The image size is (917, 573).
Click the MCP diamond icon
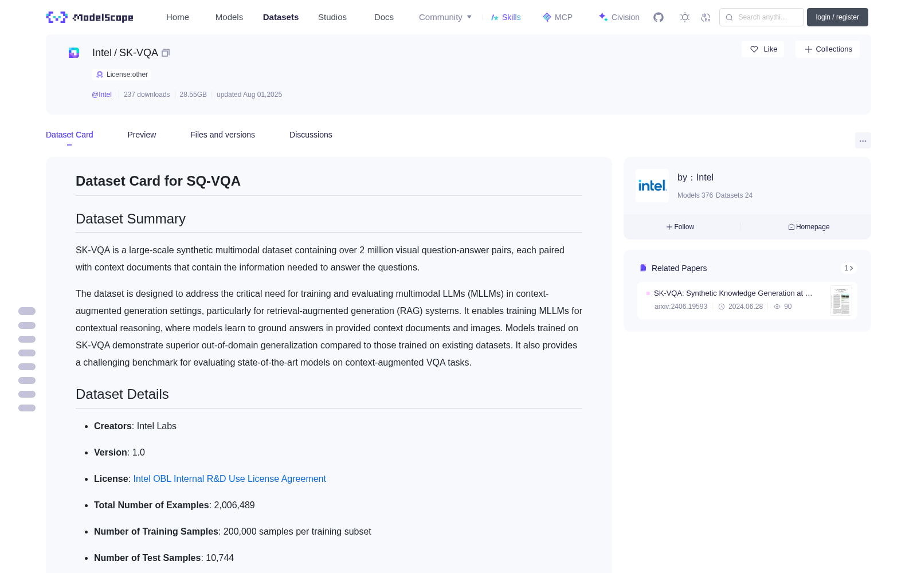(x=547, y=17)
